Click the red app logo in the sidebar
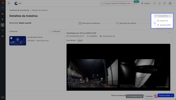The width and height of the screenshot is (176, 100). click(x=3, y=3)
